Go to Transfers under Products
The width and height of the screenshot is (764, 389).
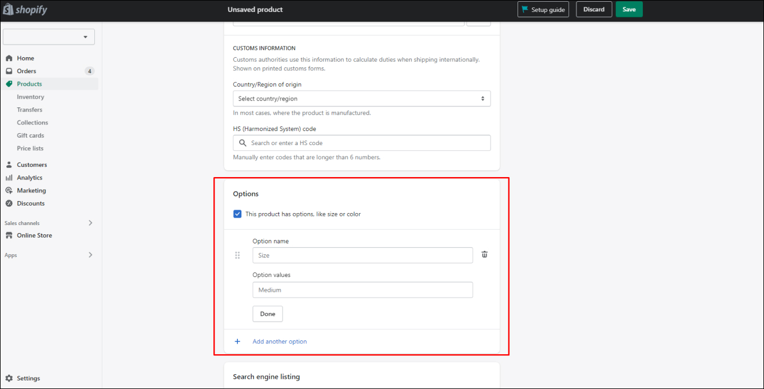click(30, 110)
